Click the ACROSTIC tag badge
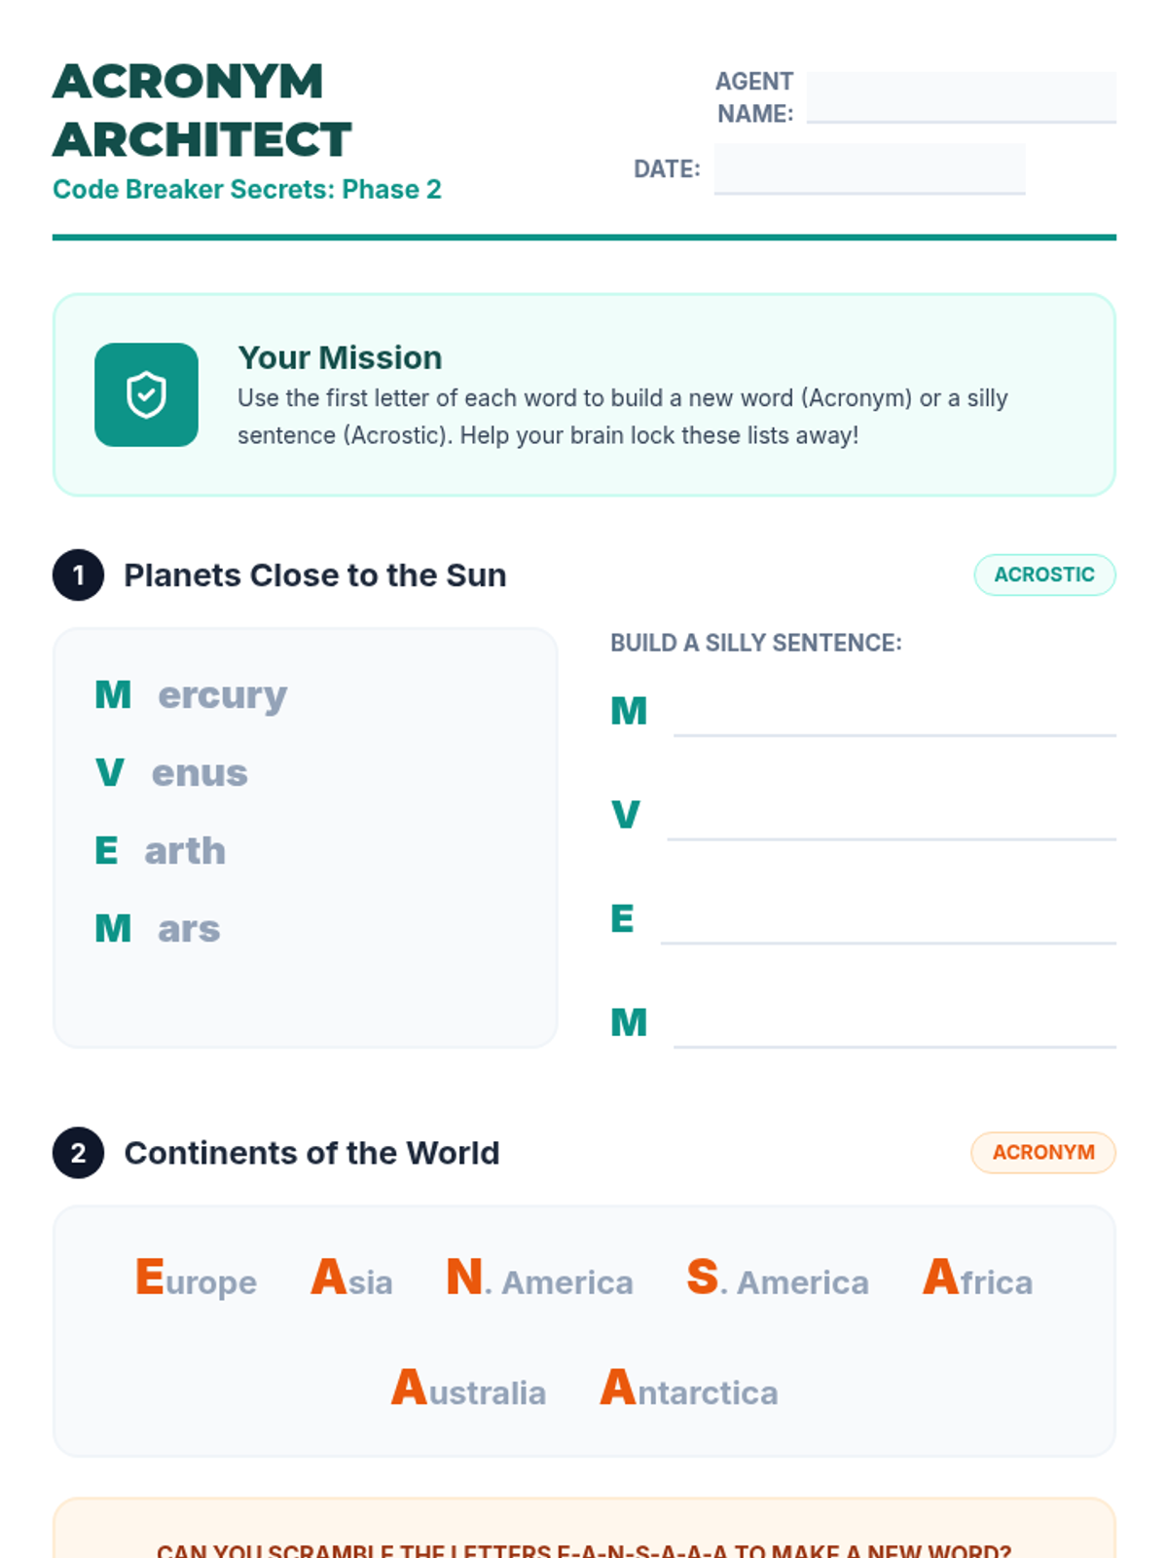This screenshot has height=1558, width=1168. point(1044,575)
